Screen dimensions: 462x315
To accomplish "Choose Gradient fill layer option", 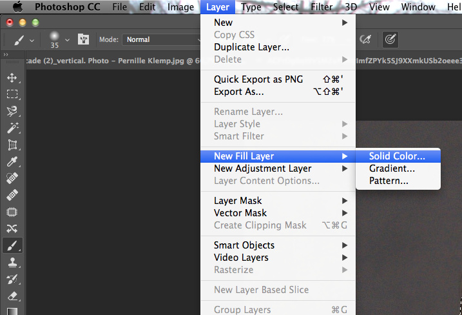I will click(x=392, y=168).
